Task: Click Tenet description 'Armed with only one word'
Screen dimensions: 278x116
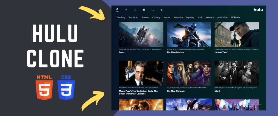Action: 140,49
